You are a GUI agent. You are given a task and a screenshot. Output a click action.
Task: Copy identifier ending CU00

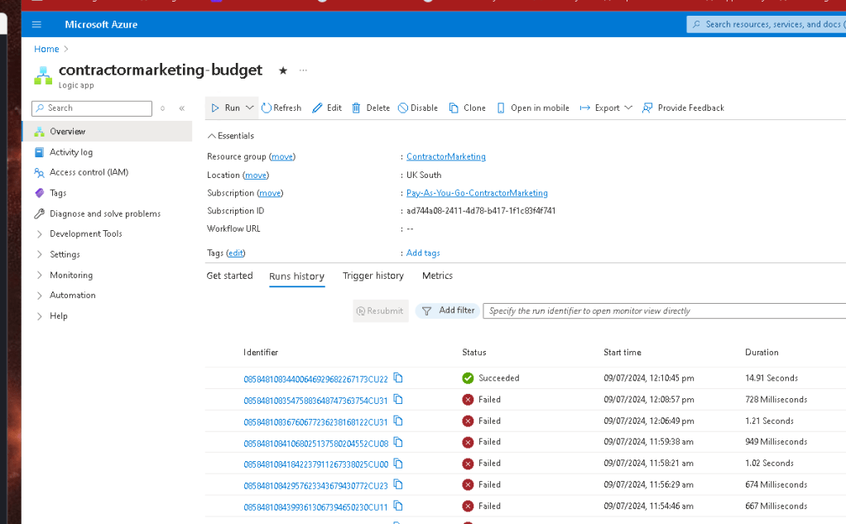tap(398, 463)
